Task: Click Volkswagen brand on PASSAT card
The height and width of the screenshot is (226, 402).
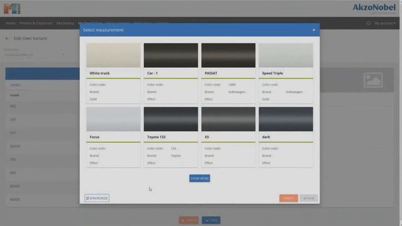Action: coord(237,92)
